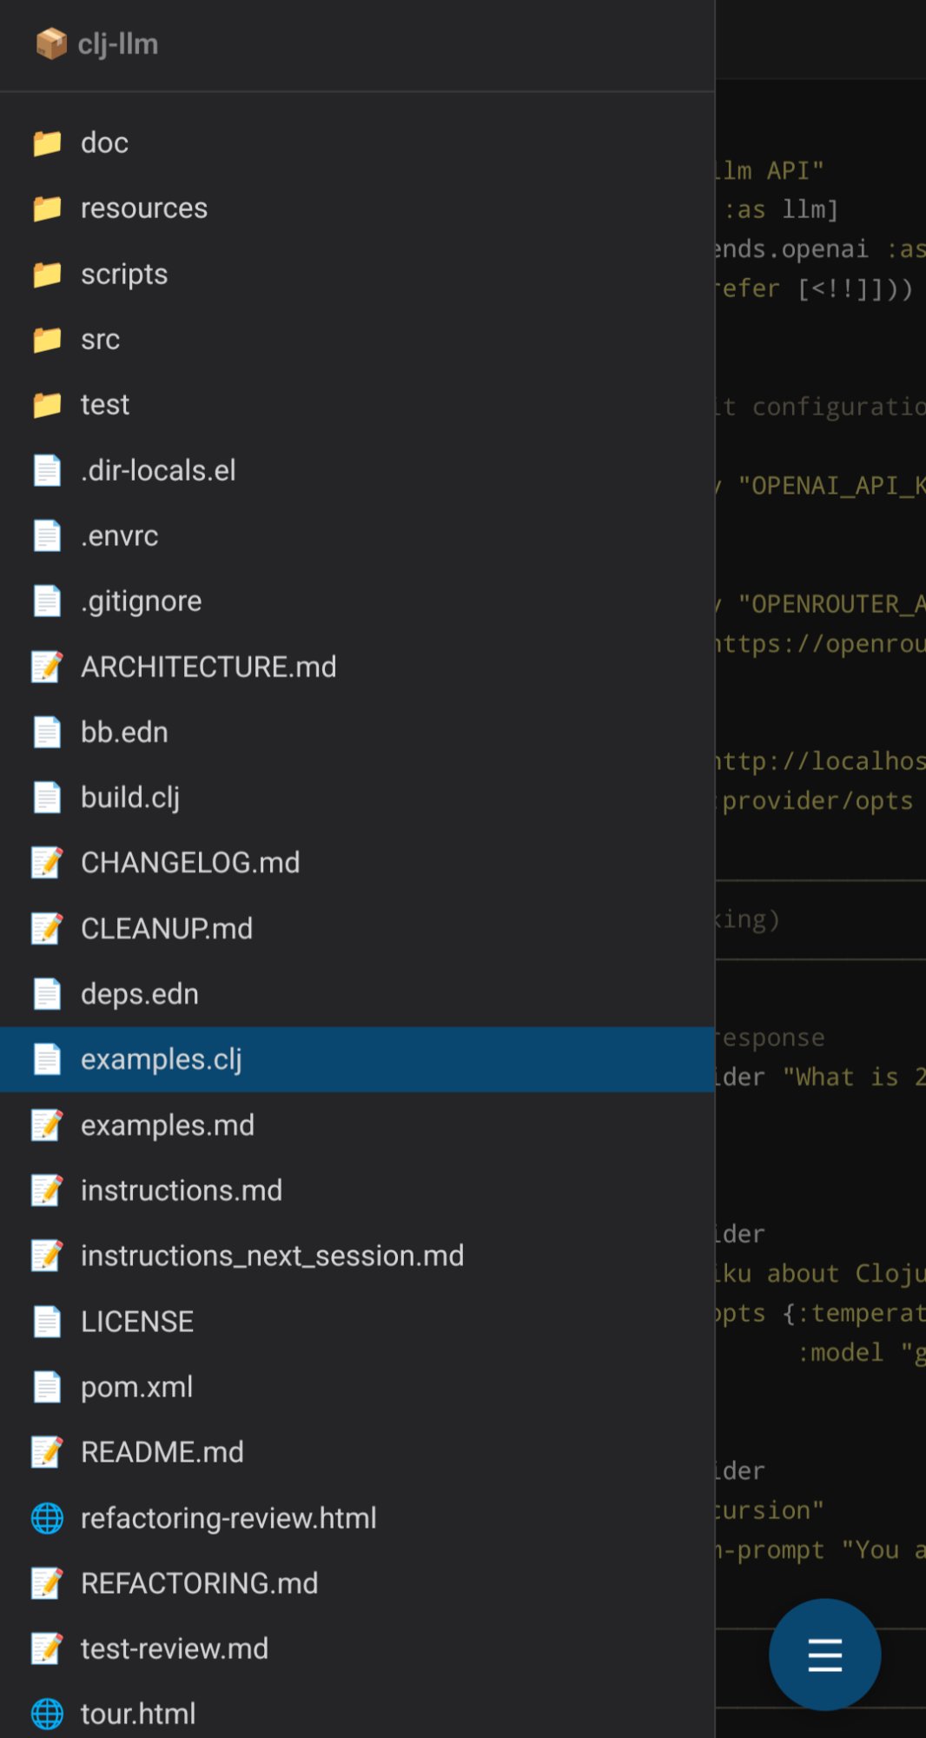Click the document icon next to LICENSE
This screenshot has width=926, height=1738.
pos(47,1322)
